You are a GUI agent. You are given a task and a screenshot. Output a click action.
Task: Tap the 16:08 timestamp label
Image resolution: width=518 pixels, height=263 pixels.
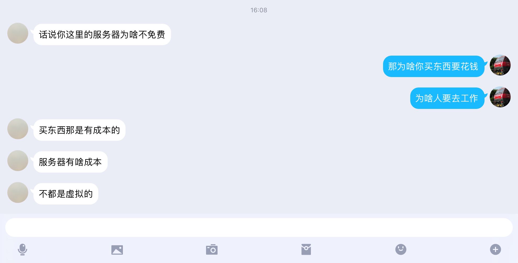pos(259,10)
